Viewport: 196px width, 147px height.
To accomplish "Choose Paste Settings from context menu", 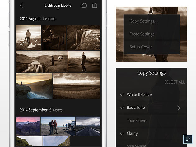I will pos(142,34).
